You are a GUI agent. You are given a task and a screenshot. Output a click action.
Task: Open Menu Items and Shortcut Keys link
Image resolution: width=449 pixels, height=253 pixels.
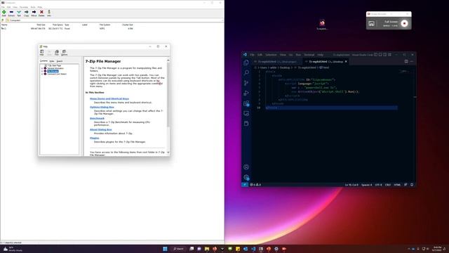pyautogui.click(x=109, y=98)
